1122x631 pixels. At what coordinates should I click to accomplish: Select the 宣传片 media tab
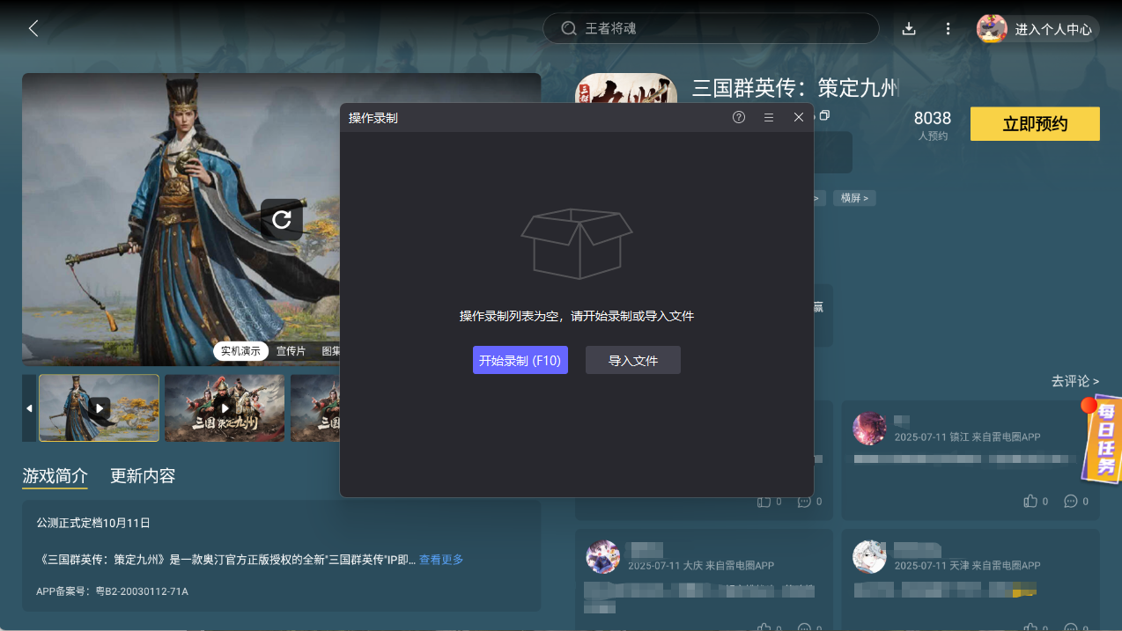tap(291, 351)
